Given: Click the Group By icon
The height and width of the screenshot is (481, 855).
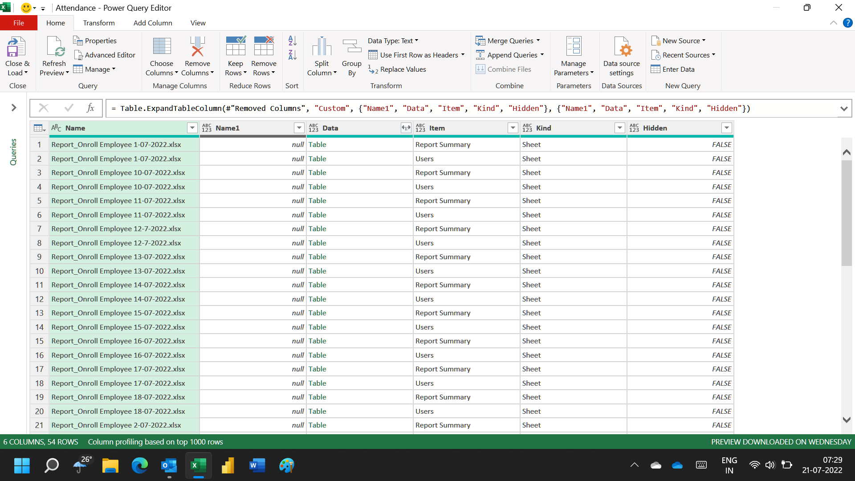Looking at the screenshot, I should click(352, 47).
